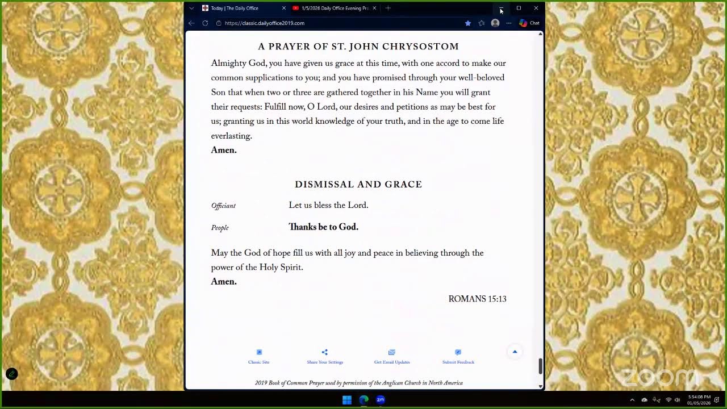Image resolution: width=727 pixels, height=409 pixels.
Task: Open the tab search dropdown arrow
Action: tap(191, 8)
